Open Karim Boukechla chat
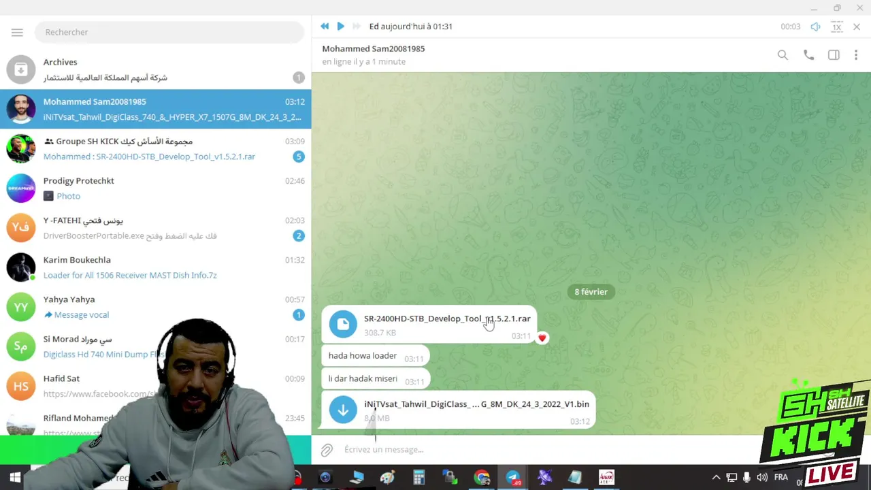The image size is (871, 490). pos(155,267)
